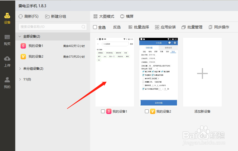Click the 批量管理 label
The width and height of the screenshot is (238, 151).
195,27
